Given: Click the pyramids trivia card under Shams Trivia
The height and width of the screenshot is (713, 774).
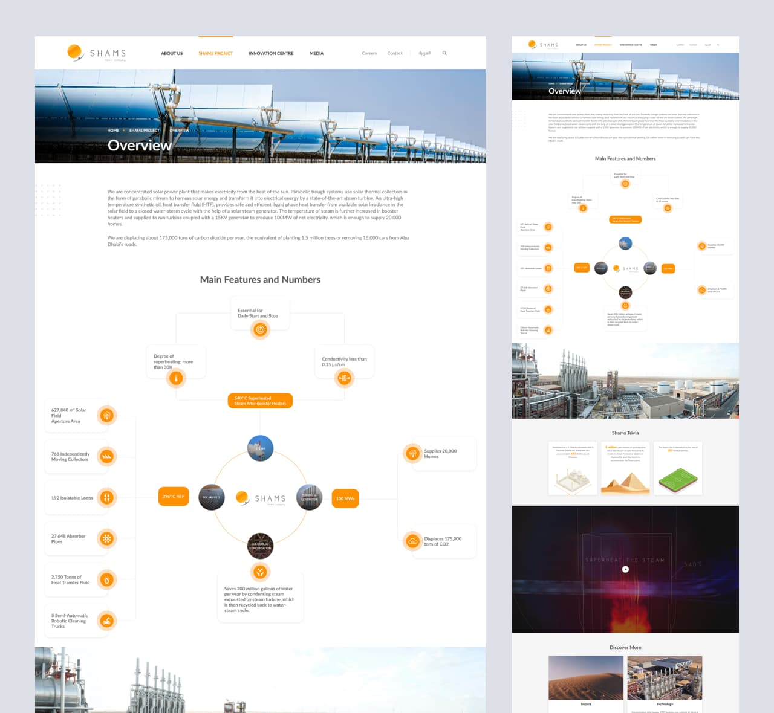Looking at the screenshot, I should point(625,468).
